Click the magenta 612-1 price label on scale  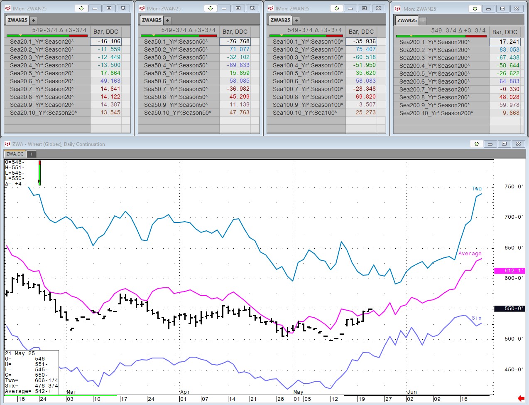pos(511,271)
